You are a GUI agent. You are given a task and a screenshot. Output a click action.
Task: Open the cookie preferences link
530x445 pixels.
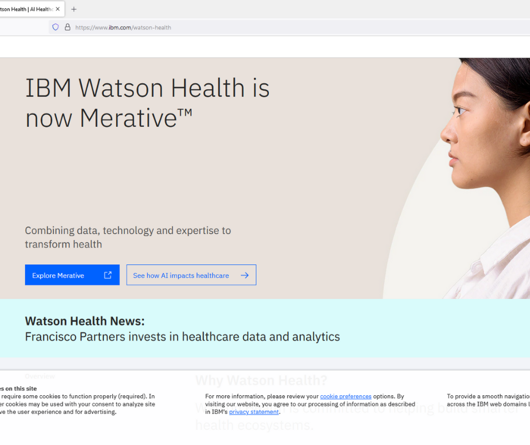coord(346,396)
